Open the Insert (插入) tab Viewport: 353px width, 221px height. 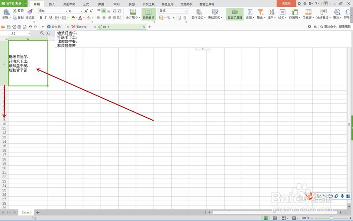point(52,4)
